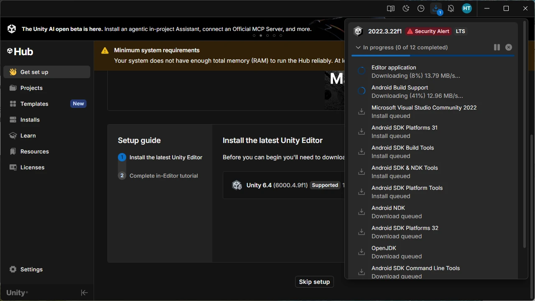Open Settings at the sidebar bottom
This screenshot has height=301, width=535.
pyautogui.click(x=47, y=269)
